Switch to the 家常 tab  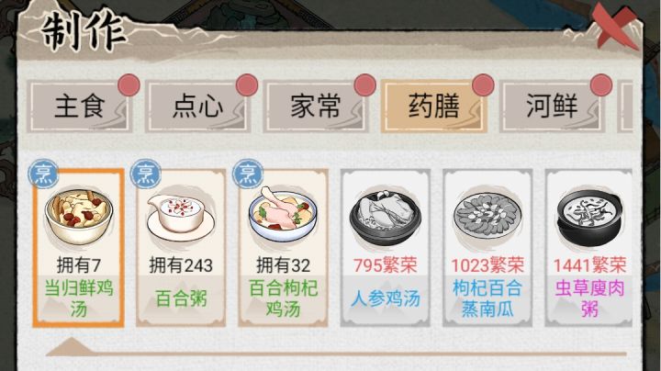(316, 107)
